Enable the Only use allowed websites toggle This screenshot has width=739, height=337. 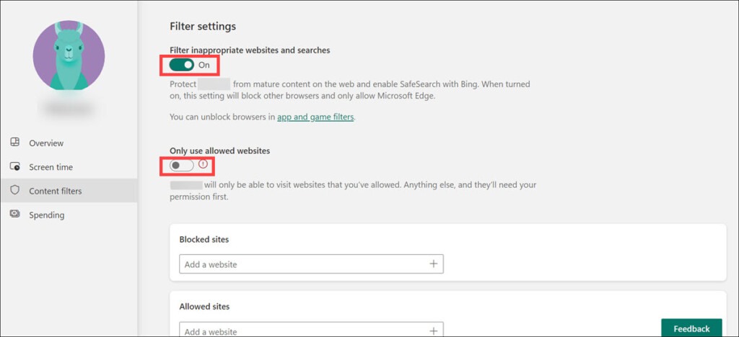(x=181, y=166)
